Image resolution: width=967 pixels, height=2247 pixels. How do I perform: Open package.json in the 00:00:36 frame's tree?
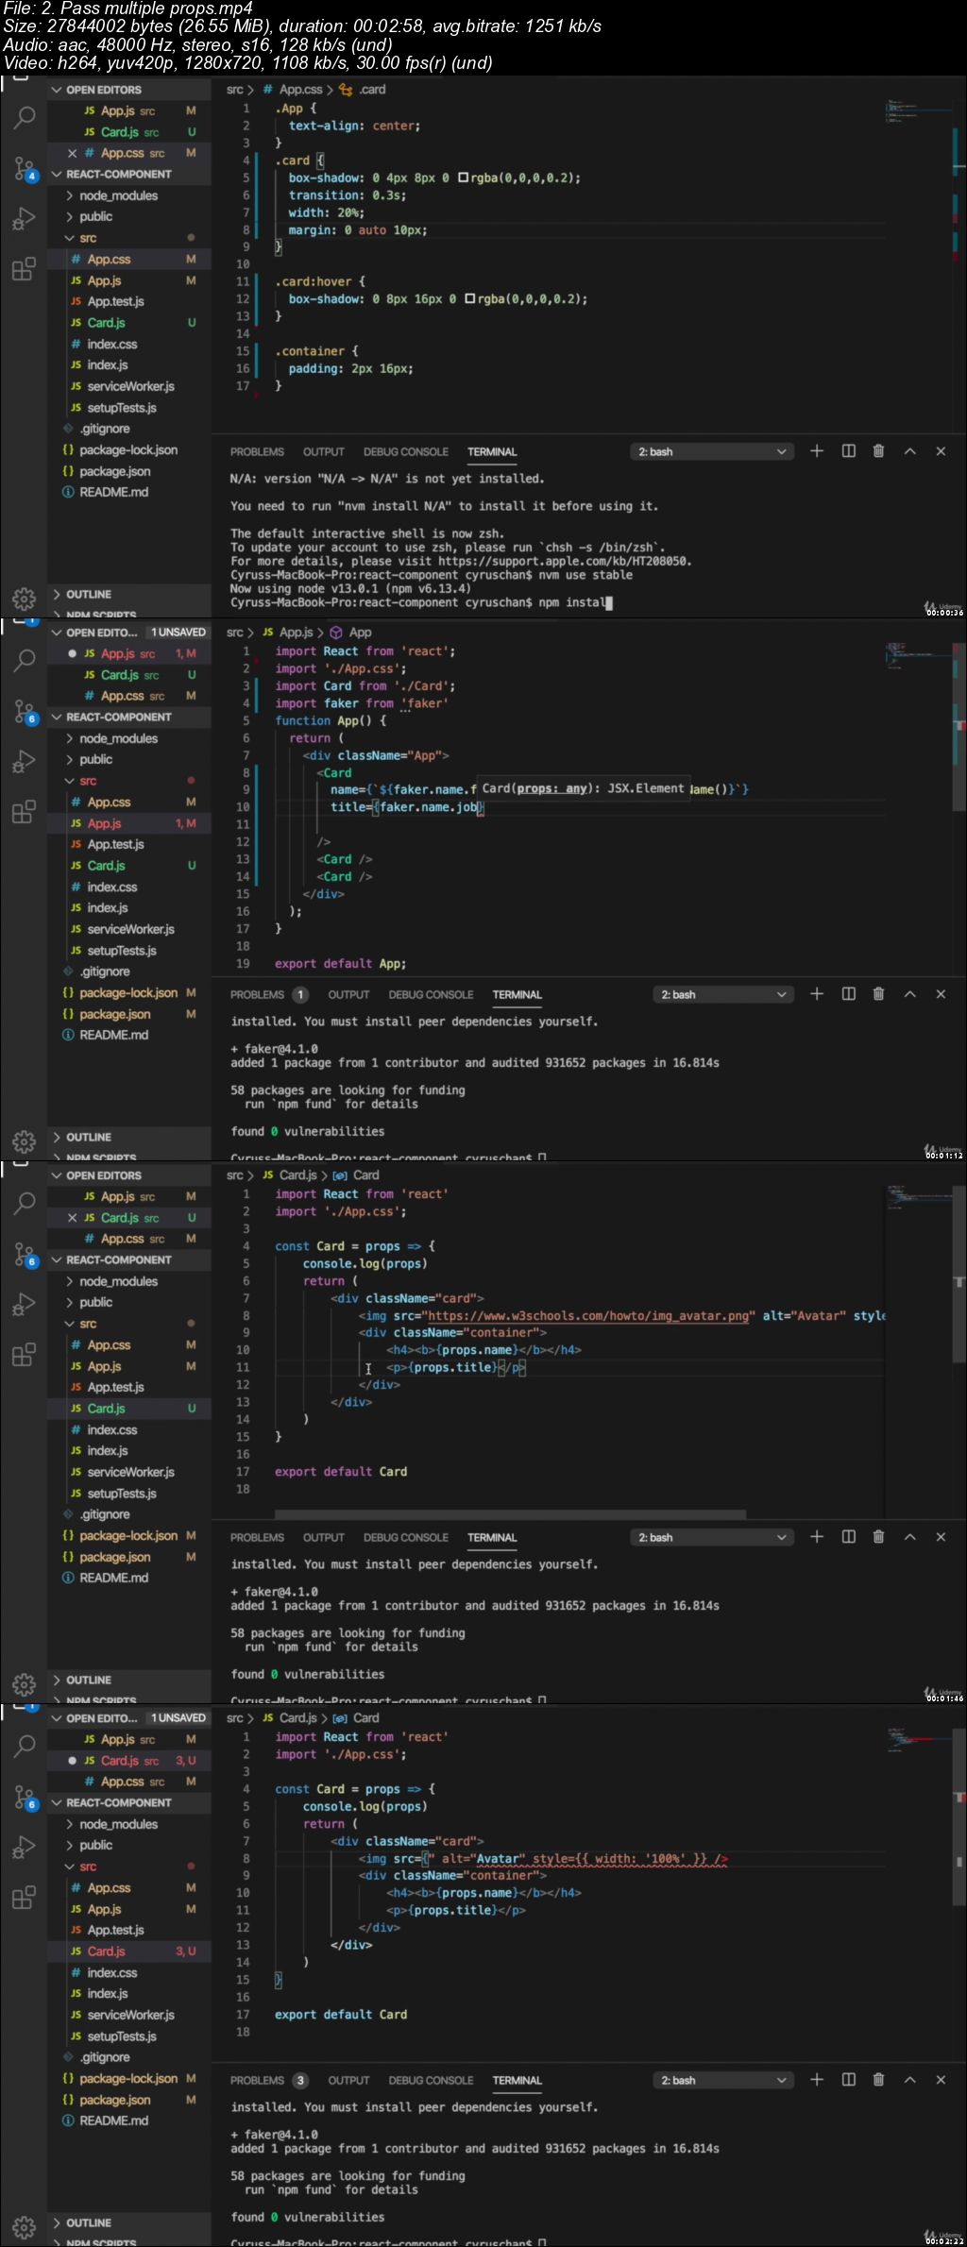[x=114, y=471]
